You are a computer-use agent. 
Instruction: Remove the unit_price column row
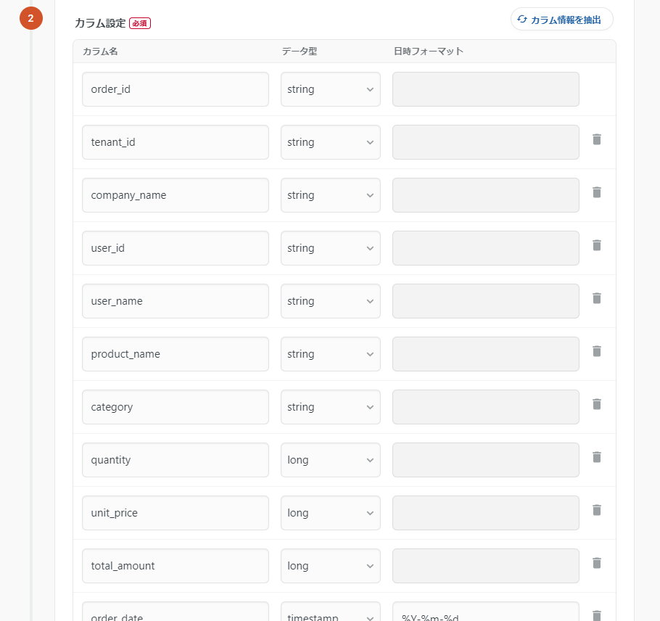[597, 510]
